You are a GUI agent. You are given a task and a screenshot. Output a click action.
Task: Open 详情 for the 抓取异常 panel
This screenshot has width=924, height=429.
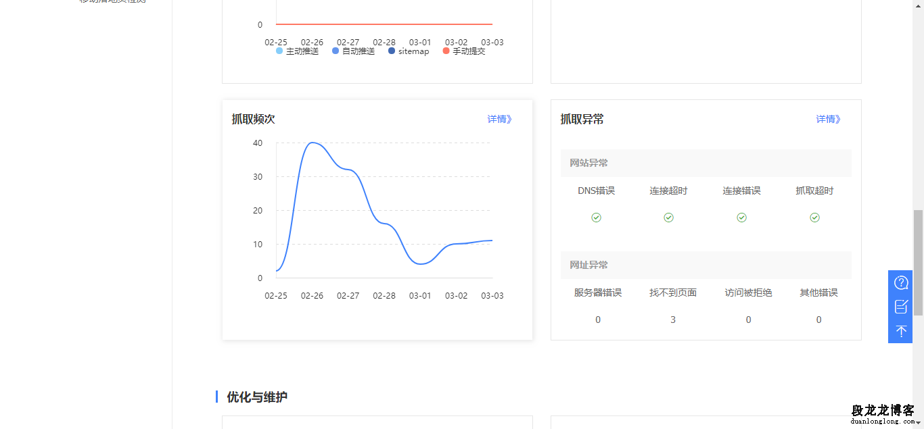click(828, 119)
